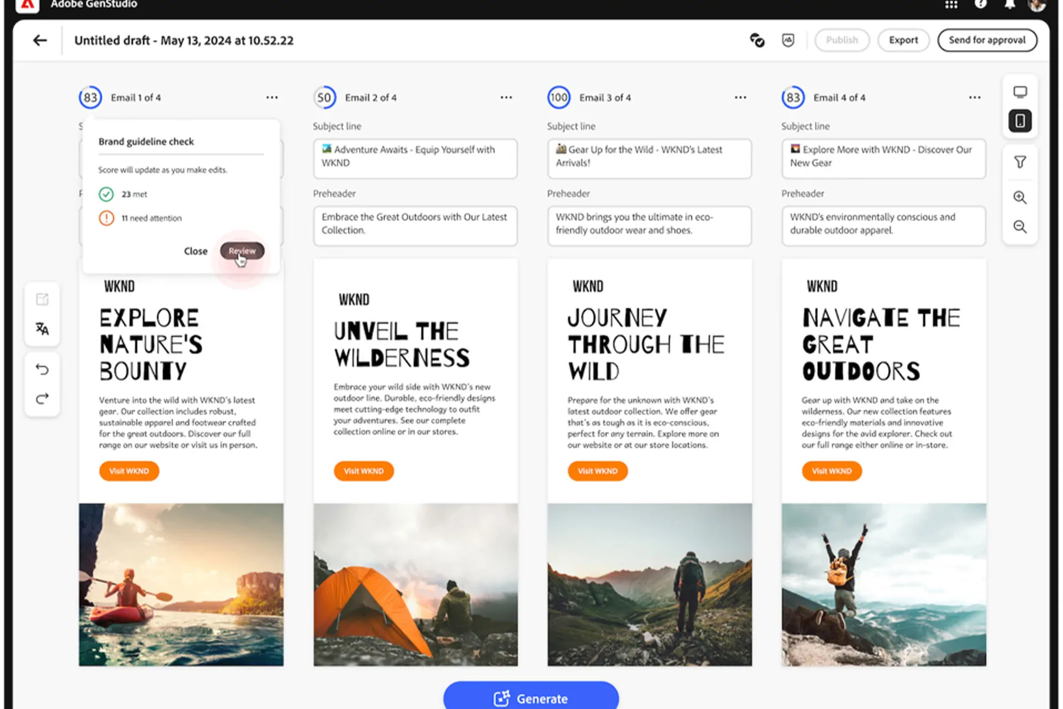Image resolution: width=1063 pixels, height=709 pixels.
Task: Edit Email 2 subject line field
Action: point(415,158)
